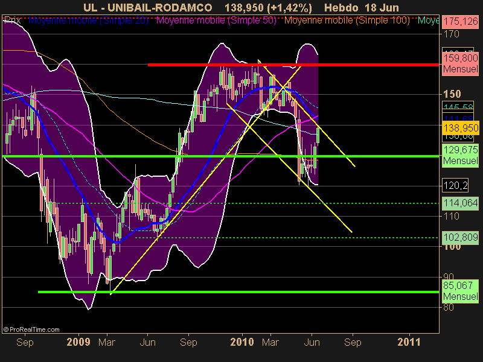
Task: Click the ProRealTime.com copyright link
Action: coord(31,329)
